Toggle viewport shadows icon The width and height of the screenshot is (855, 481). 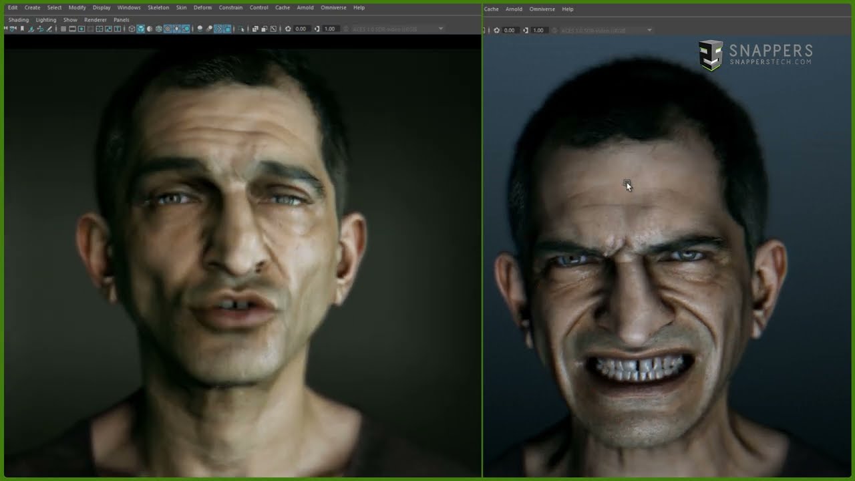(186, 29)
